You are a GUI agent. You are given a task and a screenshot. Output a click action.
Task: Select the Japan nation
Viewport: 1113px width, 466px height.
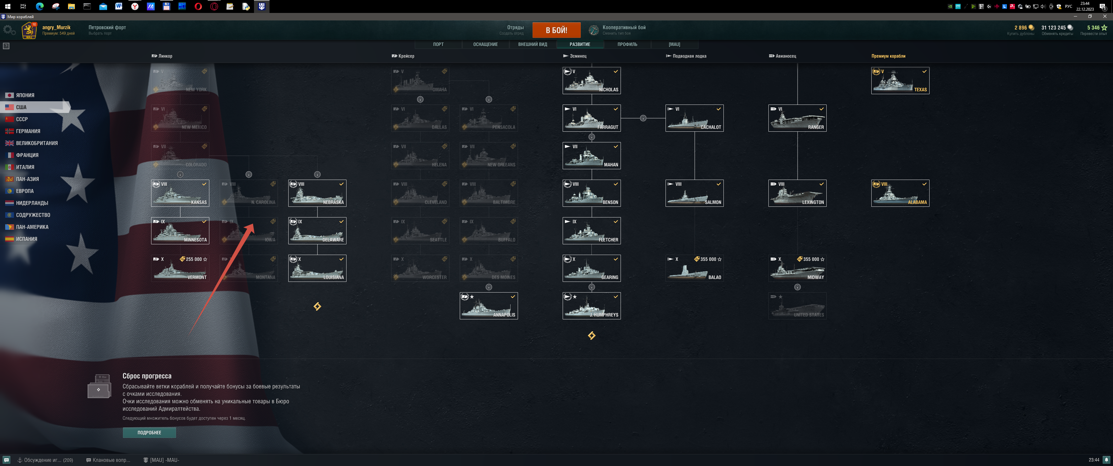20,95
